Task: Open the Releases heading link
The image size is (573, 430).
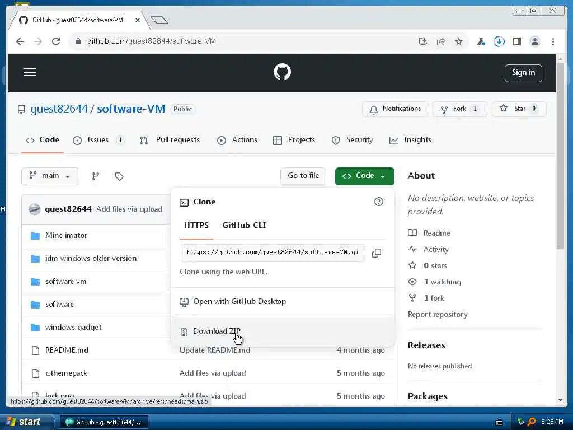Action: 426,345
